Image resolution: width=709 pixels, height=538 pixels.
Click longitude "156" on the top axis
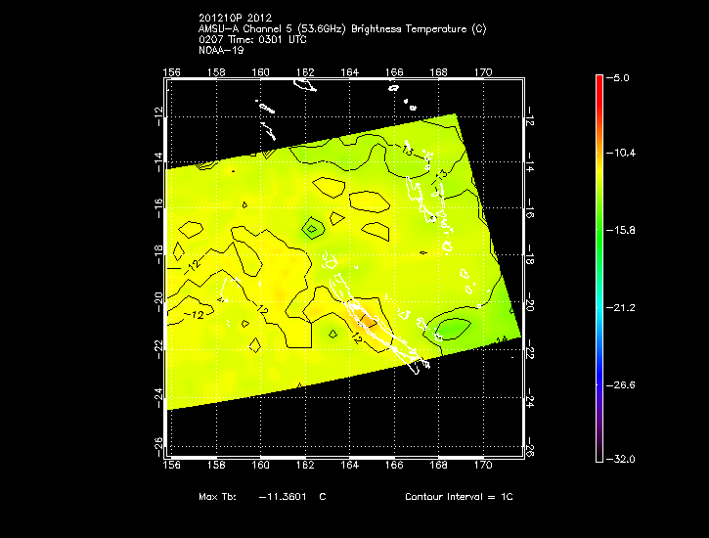point(172,72)
